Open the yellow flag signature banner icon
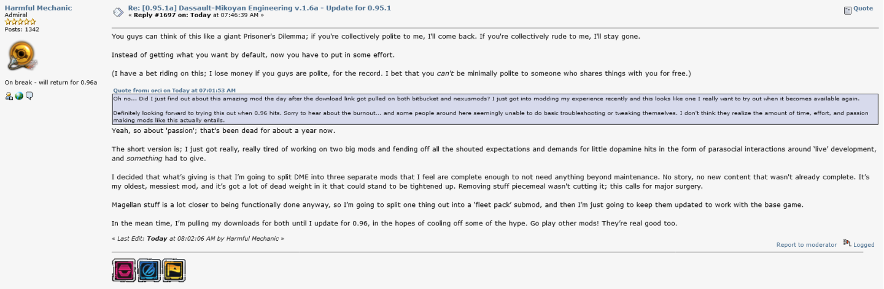Viewport: 884px width, 289px height. pos(174,270)
